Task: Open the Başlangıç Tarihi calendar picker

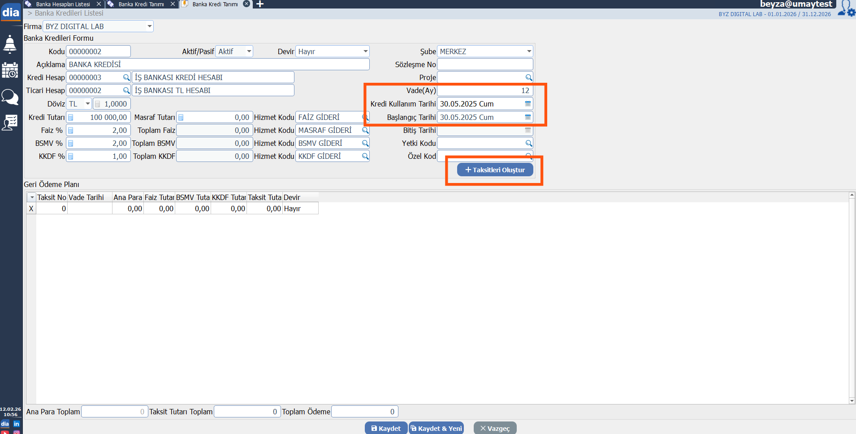Action: click(x=528, y=117)
